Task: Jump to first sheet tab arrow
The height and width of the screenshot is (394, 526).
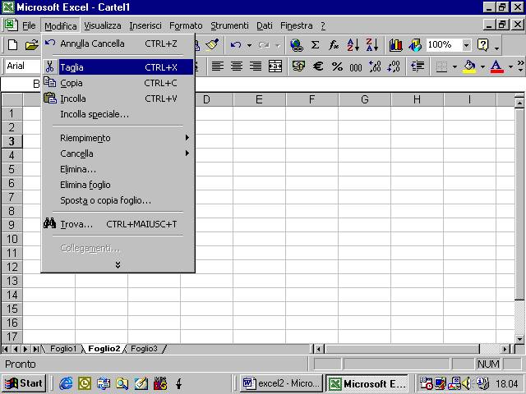Action: coord(6,349)
